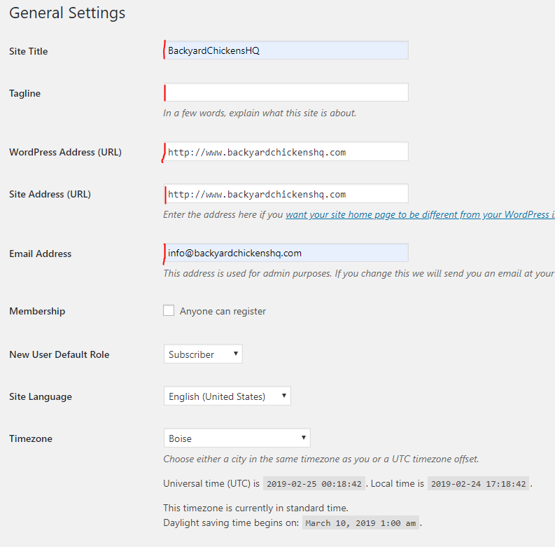The height and width of the screenshot is (547, 555).
Task: Click the Site Title input field
Action: click(286, 50)
